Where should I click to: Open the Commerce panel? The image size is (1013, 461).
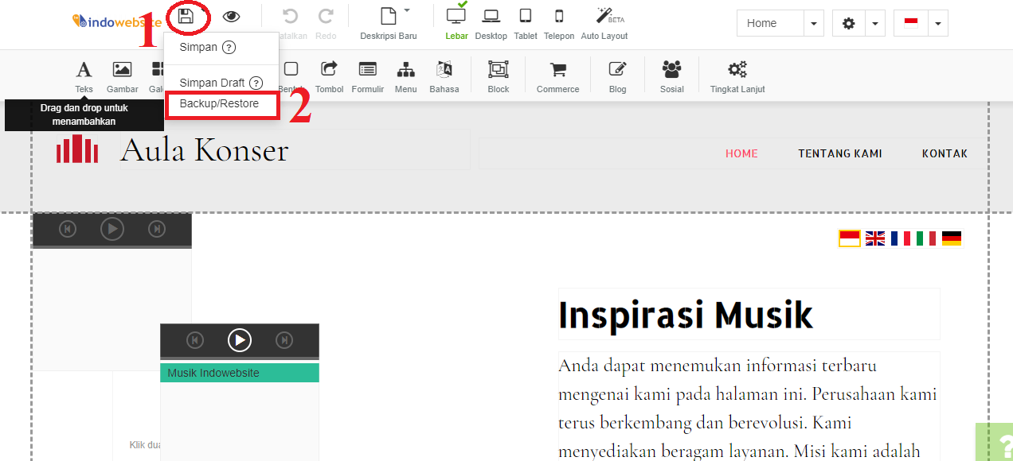pyautogui.click(x=557, y=76)
